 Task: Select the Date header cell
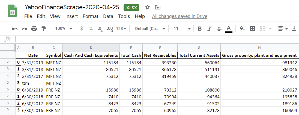(x=33, y=55)
